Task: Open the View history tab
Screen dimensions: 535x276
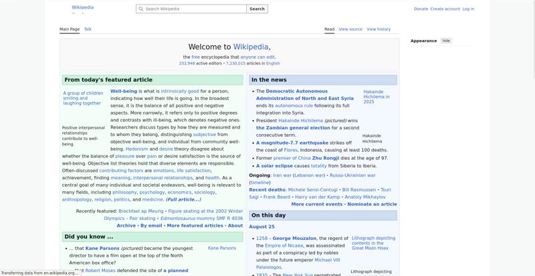Action: tap(379, 29)
